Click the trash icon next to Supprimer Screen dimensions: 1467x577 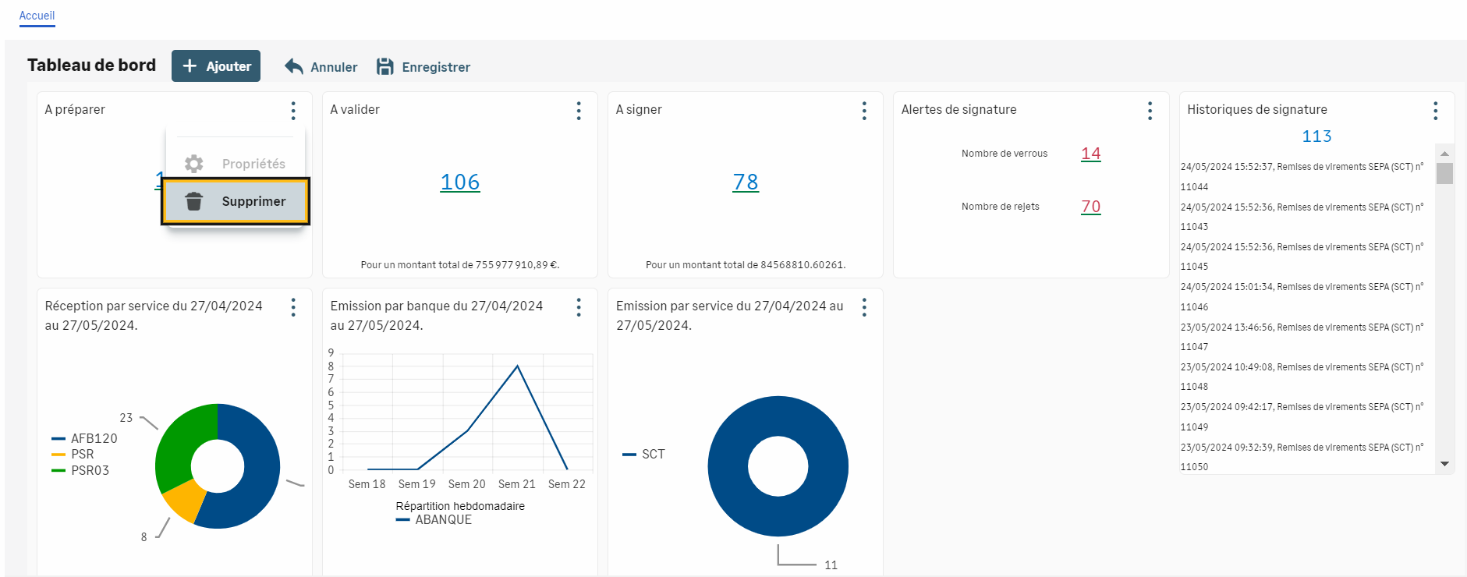[x=194, y=201]
